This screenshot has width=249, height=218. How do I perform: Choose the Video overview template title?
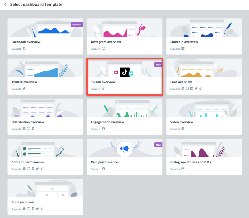(182, 122)
